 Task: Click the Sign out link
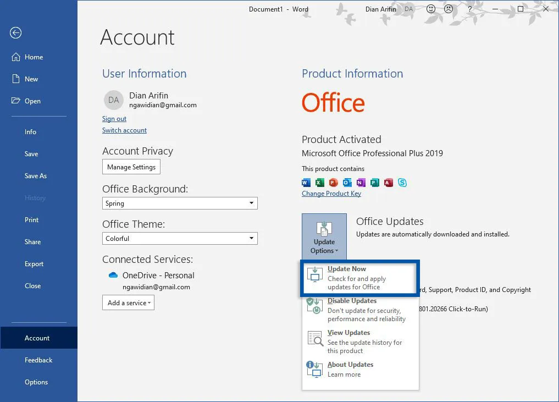coord(114,118)
